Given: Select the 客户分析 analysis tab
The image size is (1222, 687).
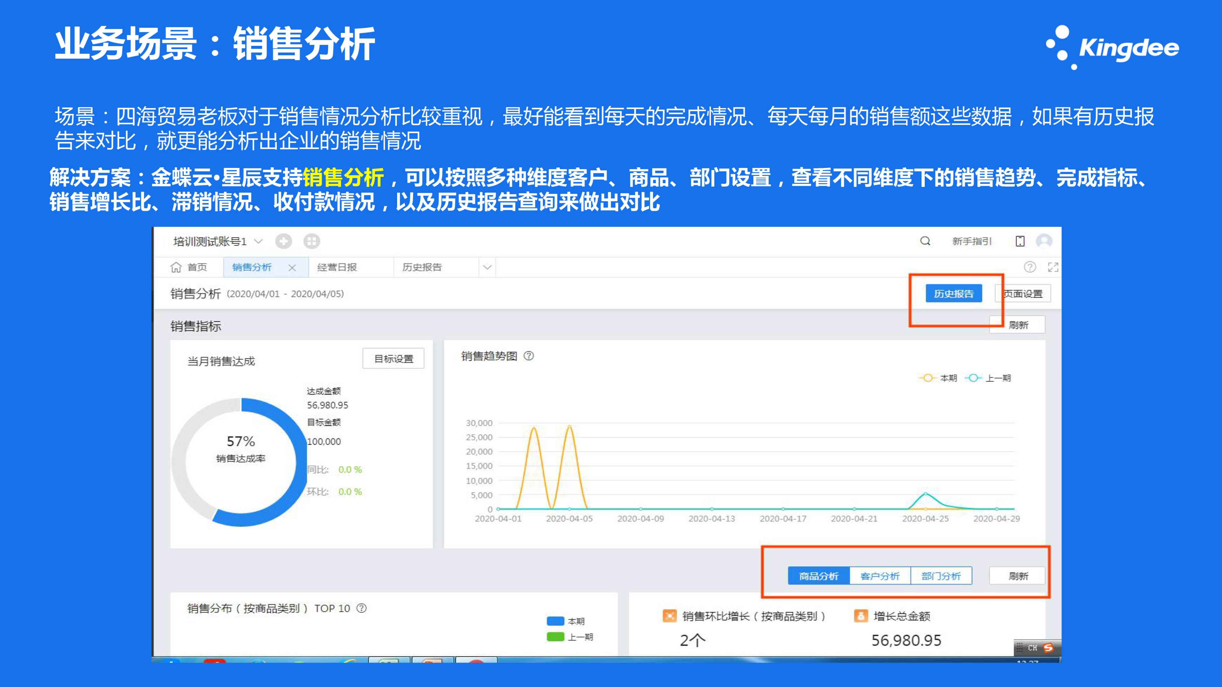Looking at the screenshot, I should pos(880,576).
